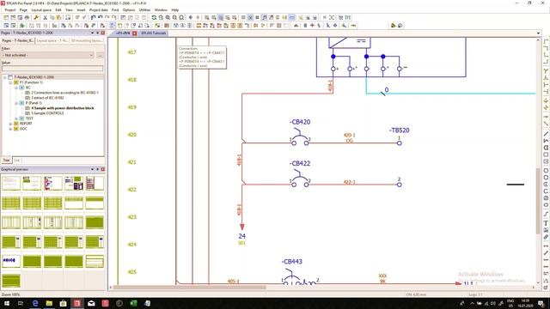This screenshot has height=309, width=550.
Task: Click the yellow-green shape icon right of the second toolbar row
Action: tap(393, 25)
